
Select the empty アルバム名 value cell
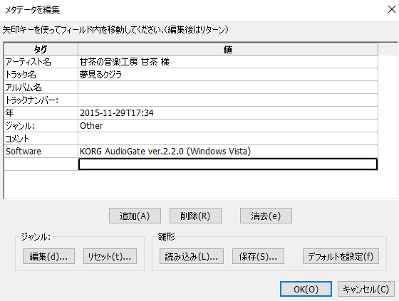pos(228,88)
